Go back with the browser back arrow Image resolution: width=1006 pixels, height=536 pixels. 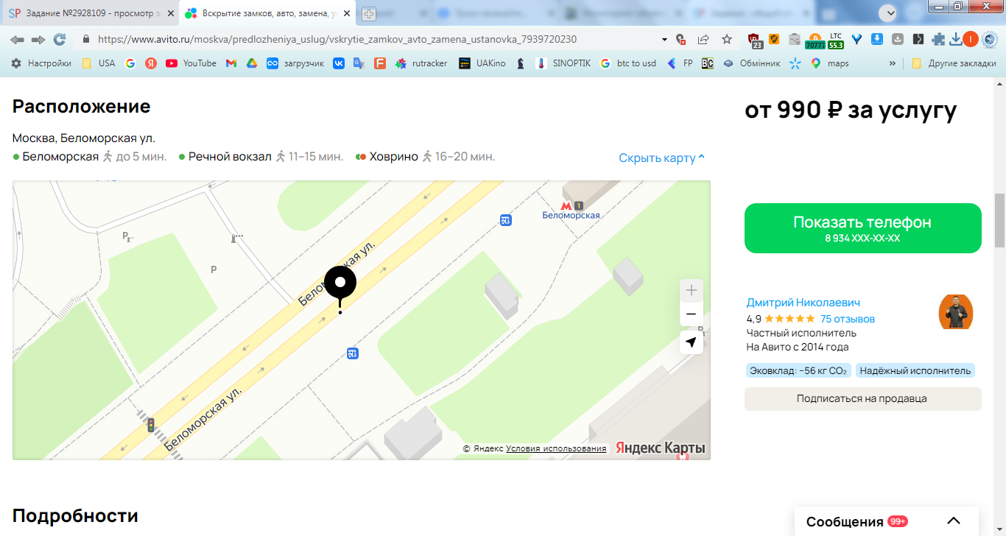pos(17,39)
